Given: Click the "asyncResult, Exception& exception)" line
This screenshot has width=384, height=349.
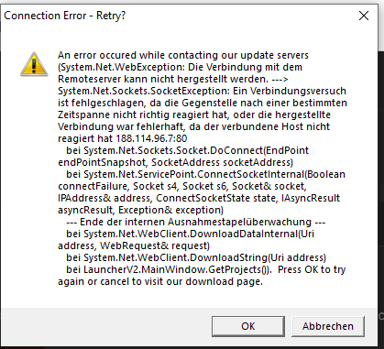Looking at the screenshot, I should click(x=140, y=210).
